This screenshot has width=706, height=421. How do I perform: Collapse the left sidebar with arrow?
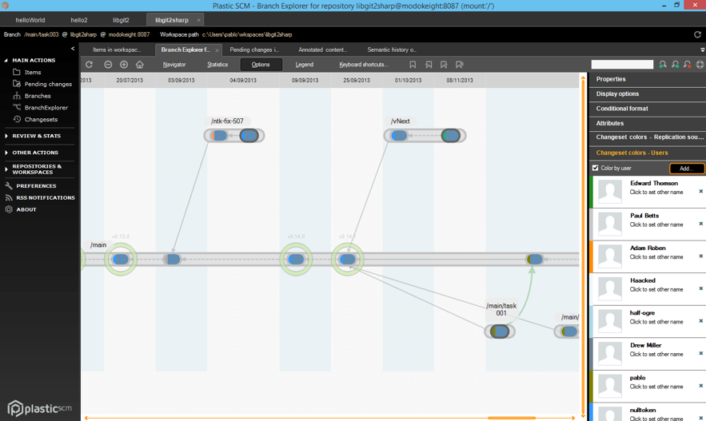(x=73, y=48)
